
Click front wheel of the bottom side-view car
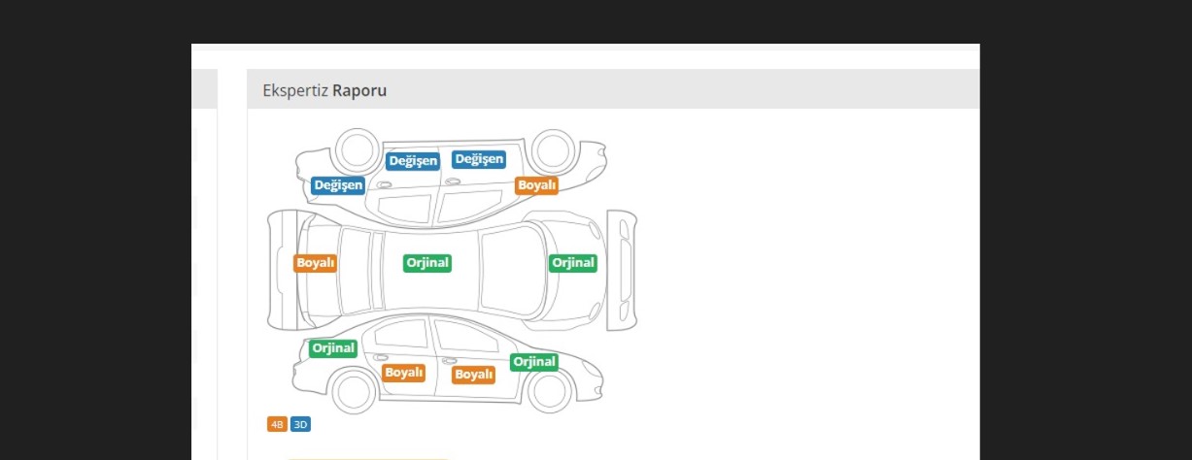tap(550, 391)
